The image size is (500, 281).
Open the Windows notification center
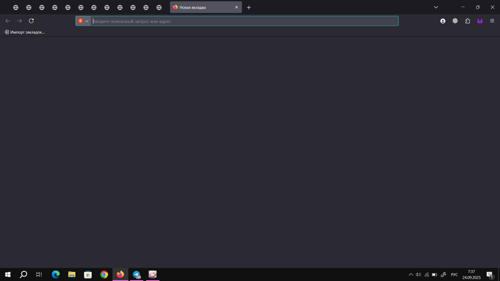tap(490, 275)
